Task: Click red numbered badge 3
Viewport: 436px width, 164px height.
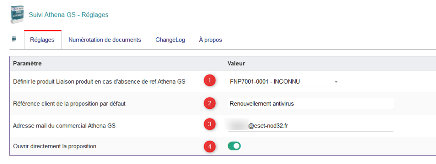Action: (x=210, y=124)
